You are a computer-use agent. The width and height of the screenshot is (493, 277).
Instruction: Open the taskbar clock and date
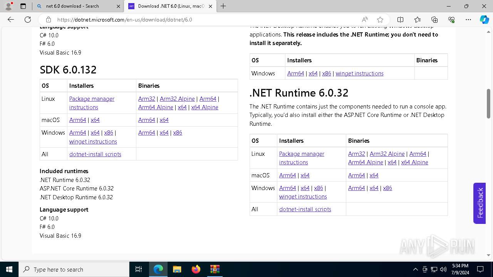click(x=460, y=269)
